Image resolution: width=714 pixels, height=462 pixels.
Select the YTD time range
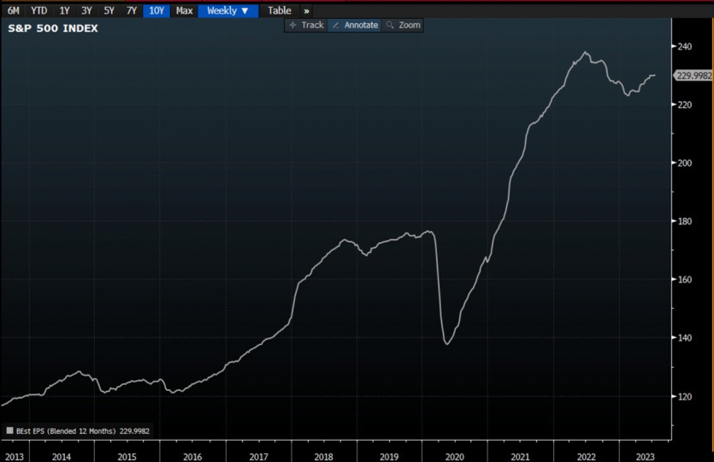point(39,10)
